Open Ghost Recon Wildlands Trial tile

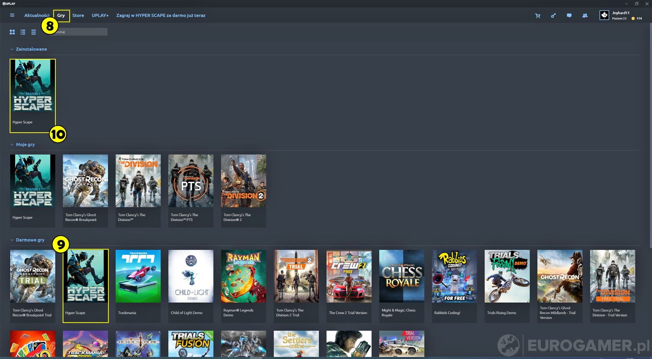coord(560,286)
